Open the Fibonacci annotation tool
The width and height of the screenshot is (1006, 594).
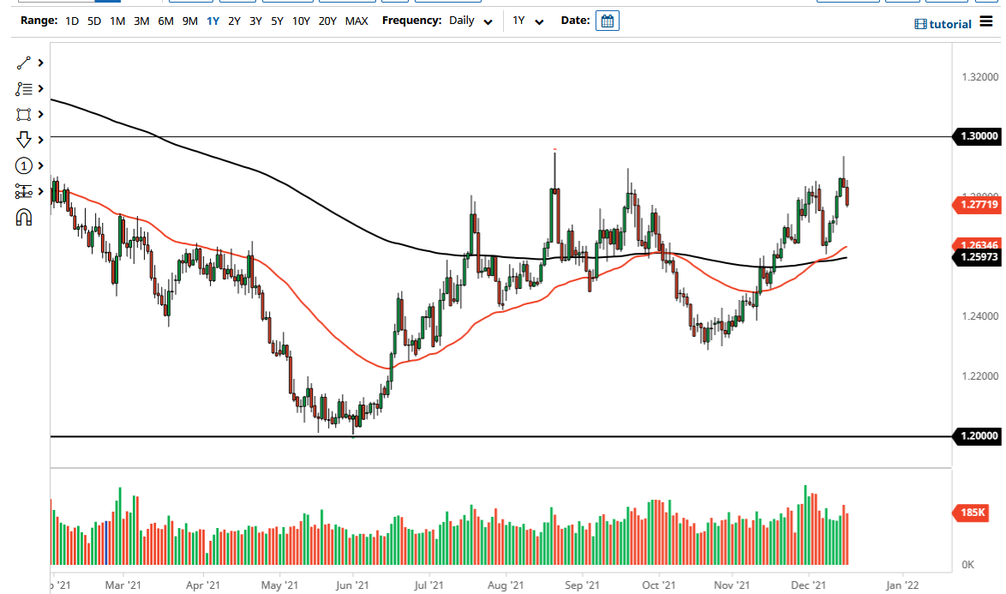coord(22,88)
